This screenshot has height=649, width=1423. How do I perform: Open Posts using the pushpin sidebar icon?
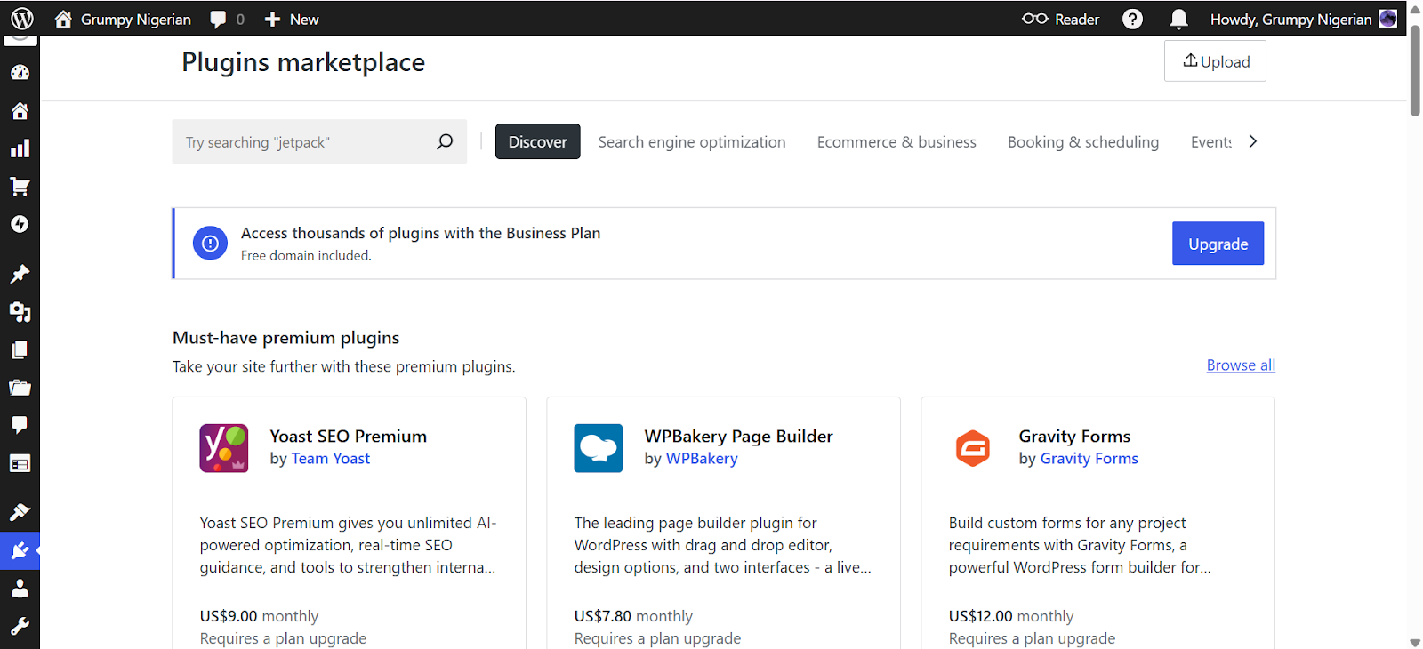(20, 274)
